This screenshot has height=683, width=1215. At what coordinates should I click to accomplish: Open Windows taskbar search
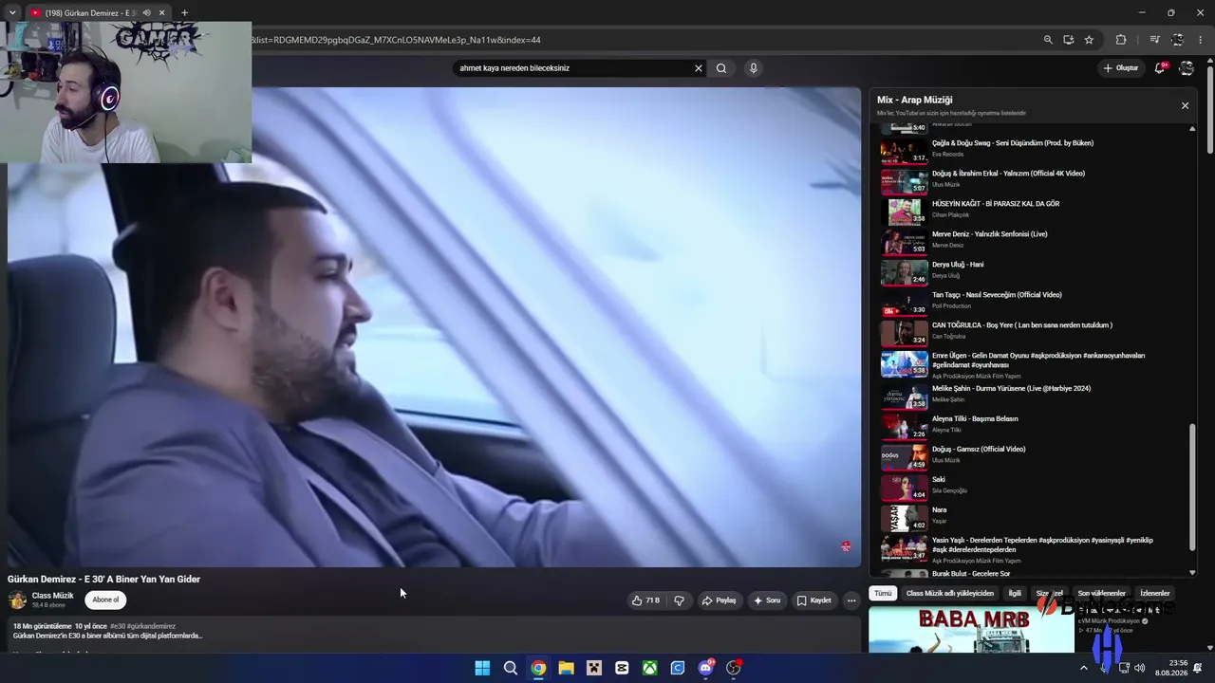[511, 668]
